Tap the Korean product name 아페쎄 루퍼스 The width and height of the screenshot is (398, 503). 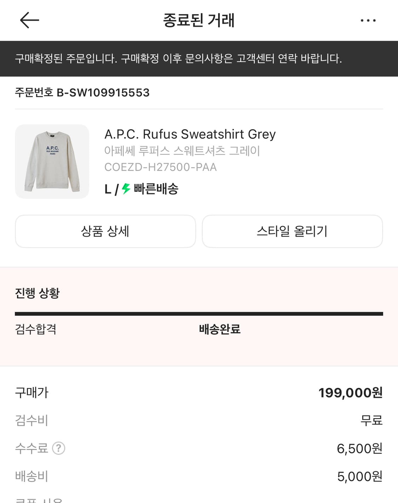click(x=182, y=151)
